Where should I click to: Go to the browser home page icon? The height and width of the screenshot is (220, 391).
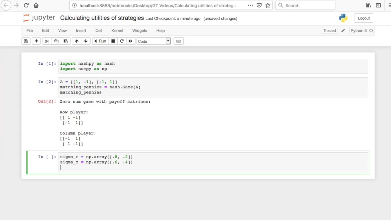click(x=36, y=5)
